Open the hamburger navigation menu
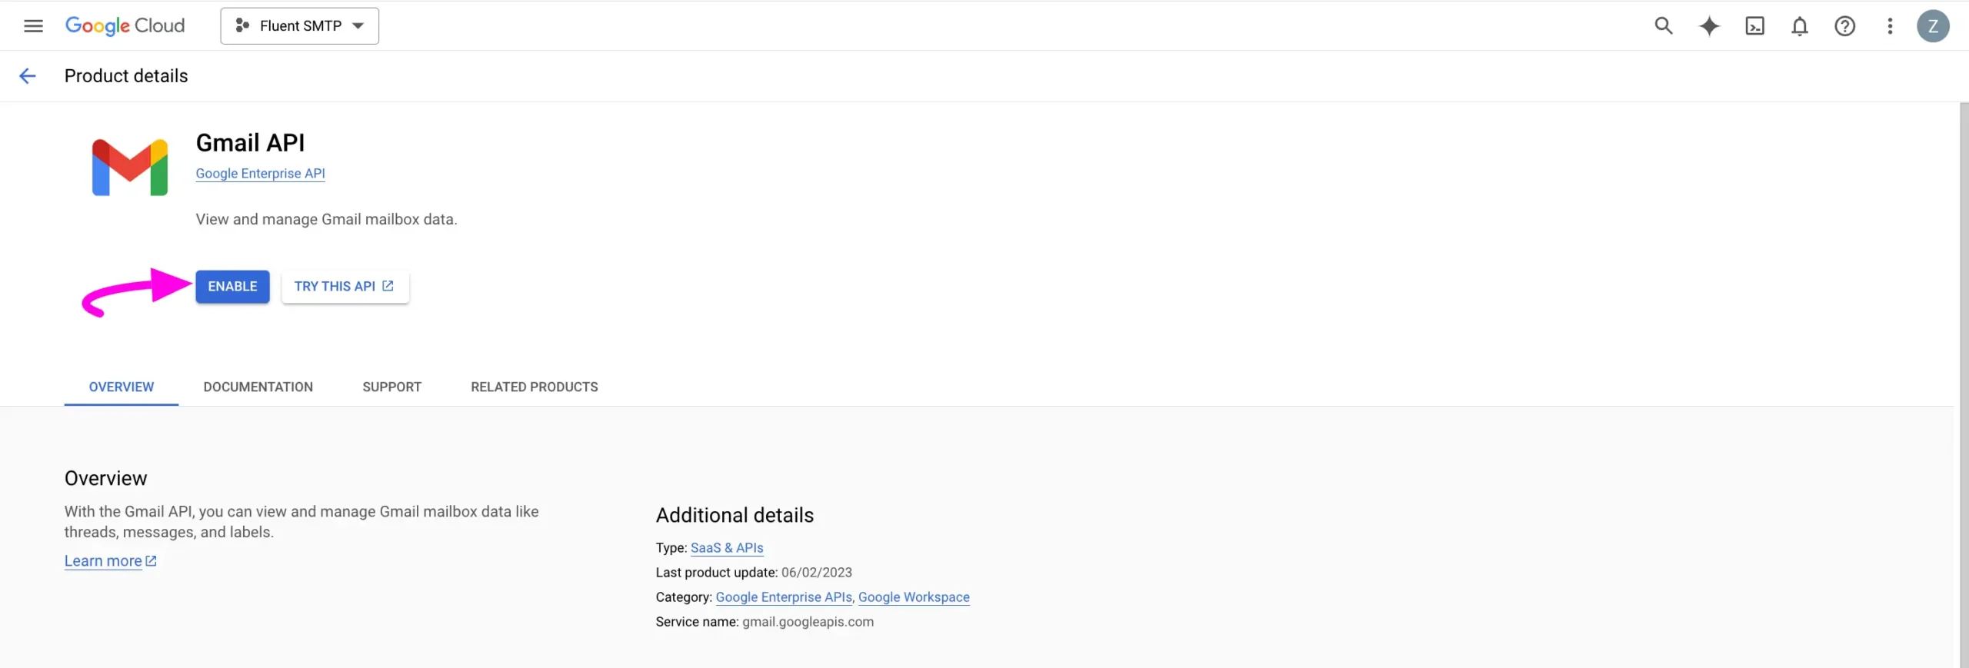The image size is (1969, 668). [33, 25]
